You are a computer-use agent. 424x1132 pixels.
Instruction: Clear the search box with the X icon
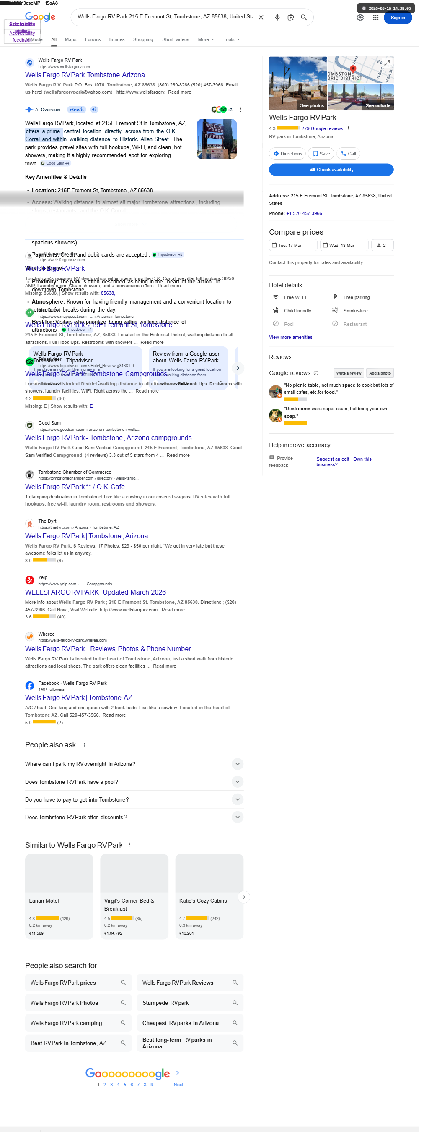[x=264, y=18]
